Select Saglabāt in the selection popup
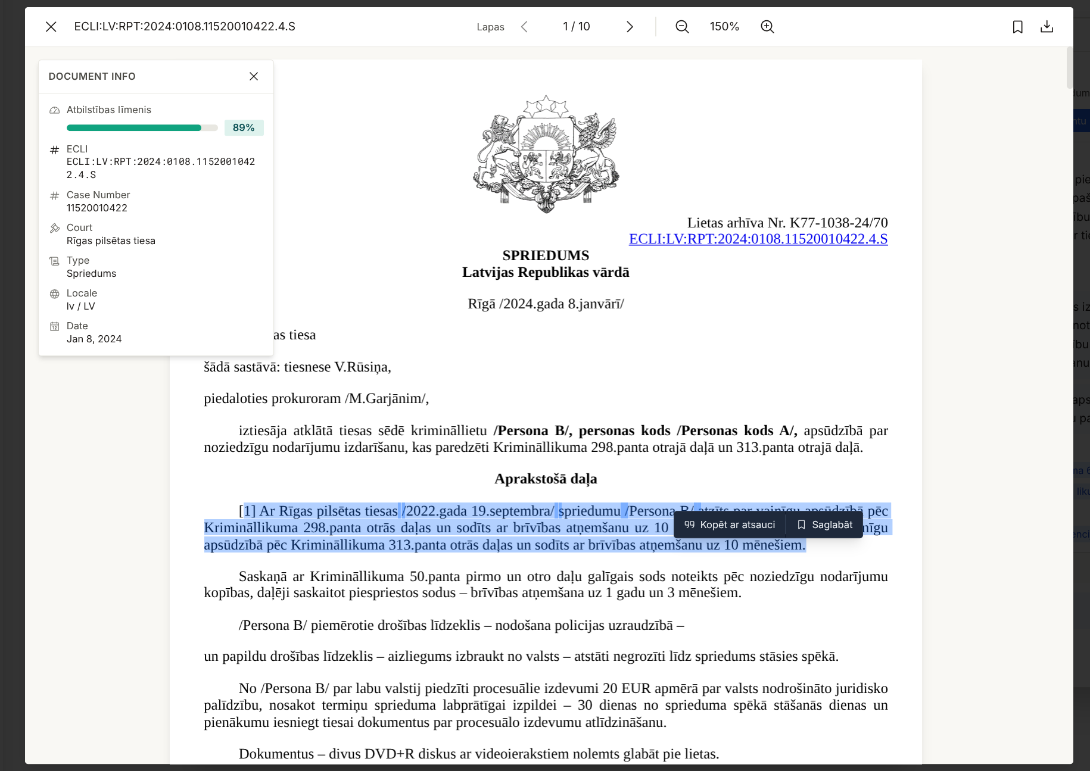1090x771 pixels. tap(824, 525)
